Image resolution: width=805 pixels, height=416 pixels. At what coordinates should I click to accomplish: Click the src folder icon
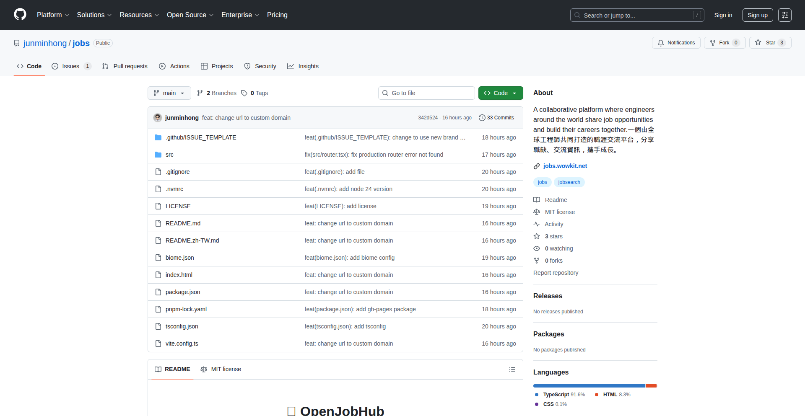158,155
